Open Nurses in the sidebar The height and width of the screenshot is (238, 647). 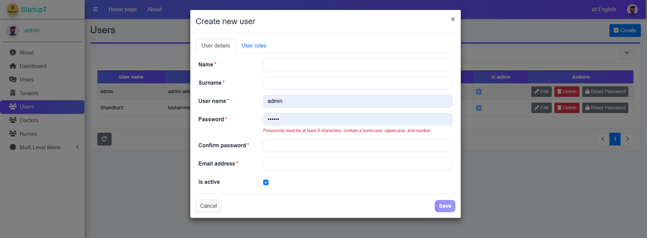[x=42, y=134]
